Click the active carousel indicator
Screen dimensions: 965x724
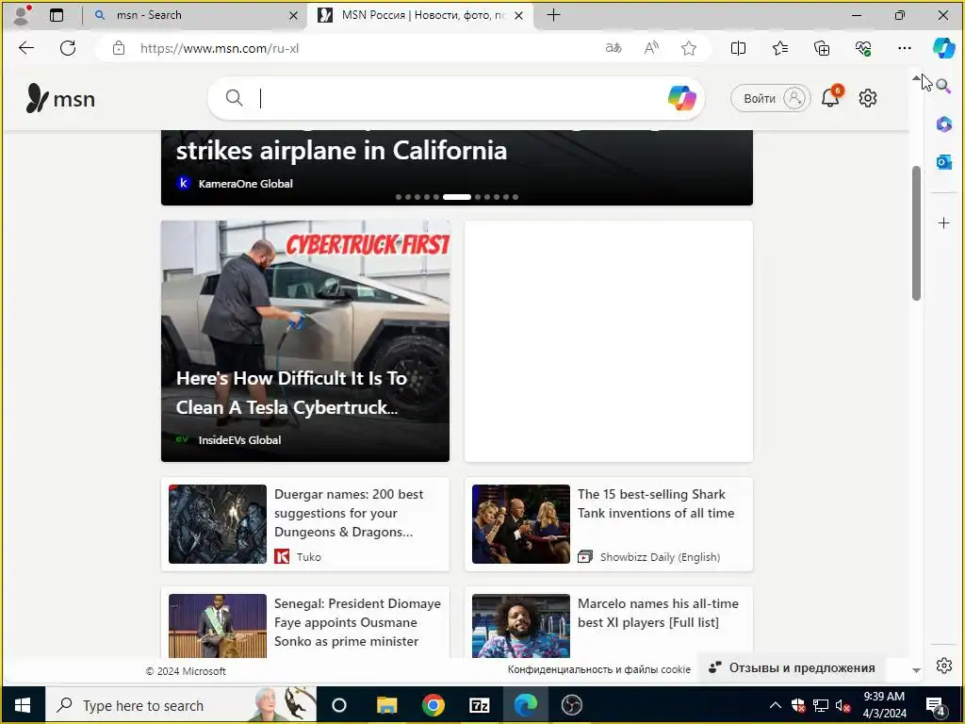point(457,197)
